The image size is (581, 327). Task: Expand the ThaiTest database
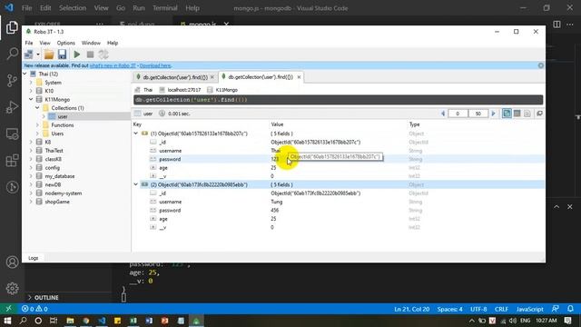click(x=31, y=151)
